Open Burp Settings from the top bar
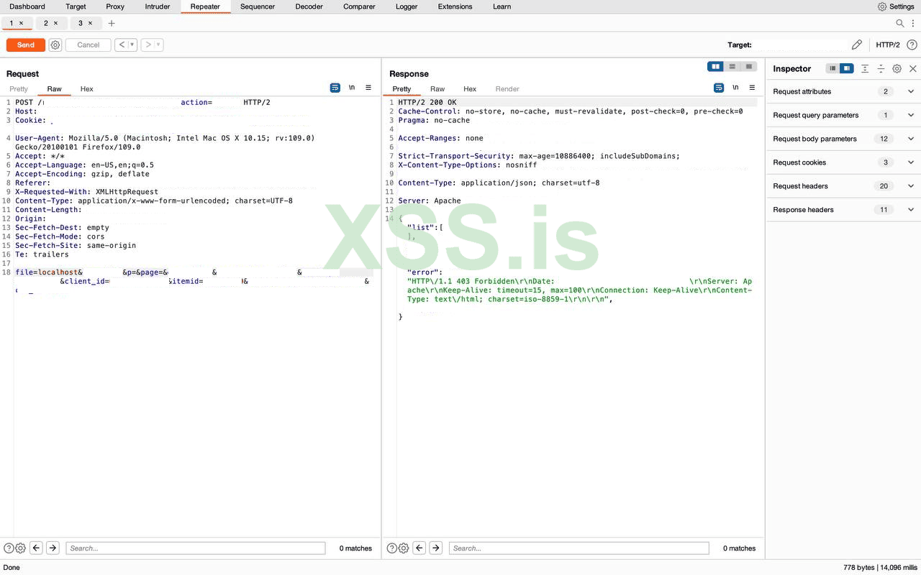 tap(896, 6)
